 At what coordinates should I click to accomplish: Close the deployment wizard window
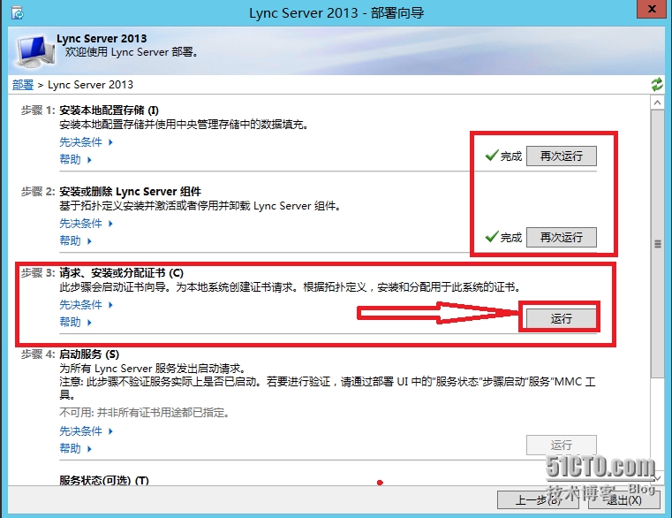(652, 9)
